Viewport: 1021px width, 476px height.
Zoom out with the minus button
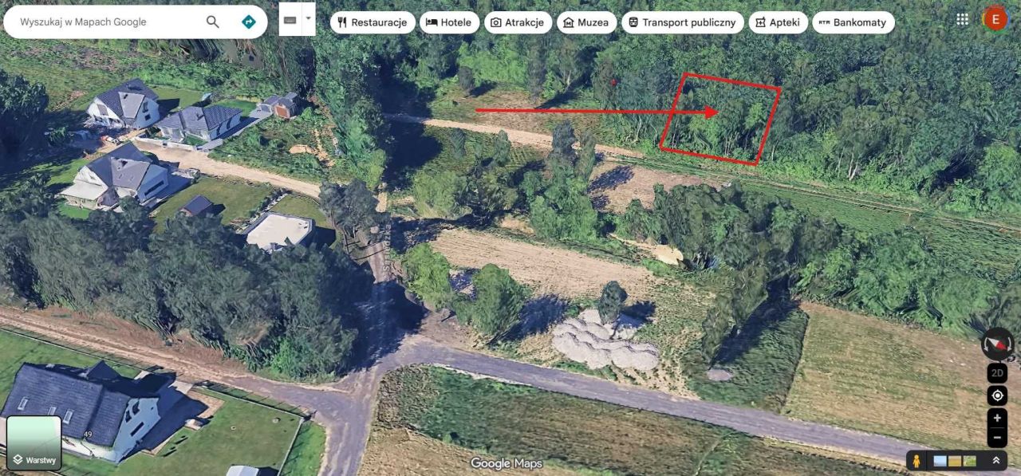click(997, 437)
